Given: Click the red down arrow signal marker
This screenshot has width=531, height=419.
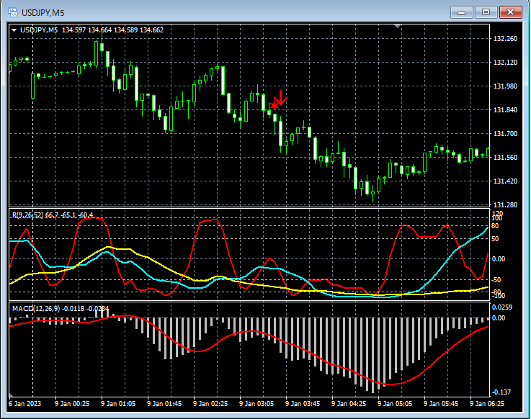Looking at the screenshot, I should tap(282, 97).
